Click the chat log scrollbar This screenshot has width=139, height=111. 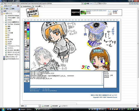tap(102, 78)
